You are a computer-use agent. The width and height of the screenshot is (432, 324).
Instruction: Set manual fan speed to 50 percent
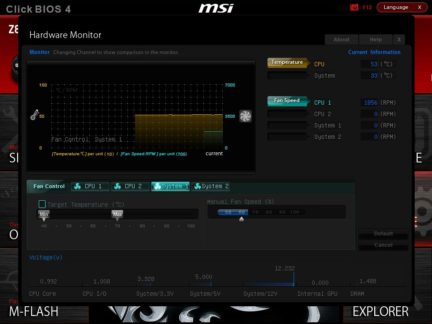228,212
